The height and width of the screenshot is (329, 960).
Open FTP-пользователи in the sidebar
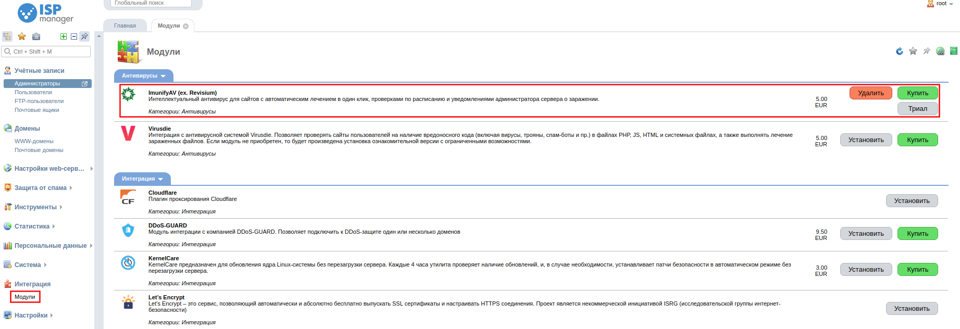coord(39,102)
